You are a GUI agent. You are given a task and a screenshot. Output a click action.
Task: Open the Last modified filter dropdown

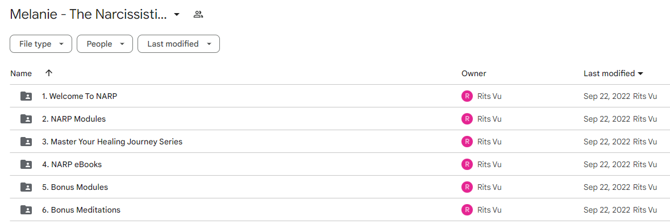point(178,44)
